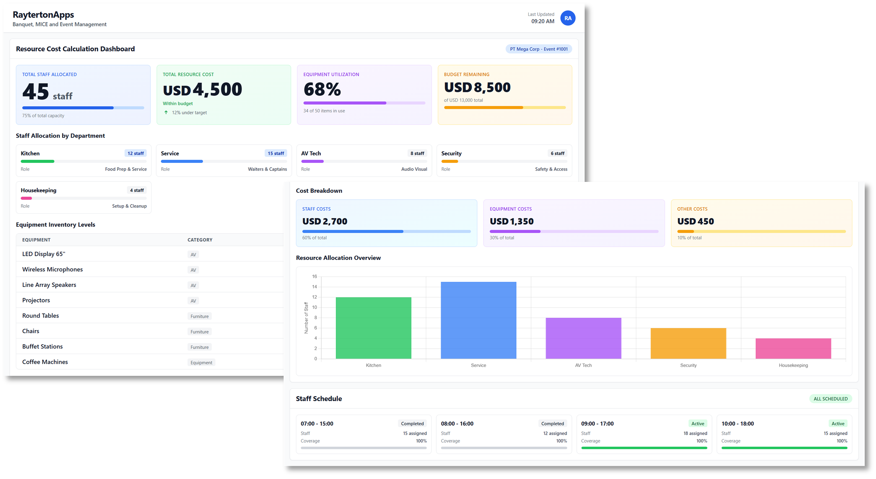This screenshot has width=876, height=479.
Task: Select the LED Display 65" row
Action: 44,254
